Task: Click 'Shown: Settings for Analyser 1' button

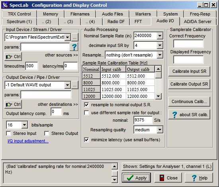Action: (167, 166)
